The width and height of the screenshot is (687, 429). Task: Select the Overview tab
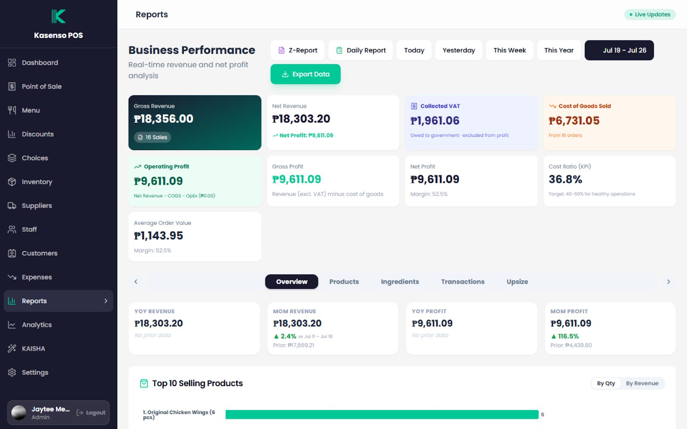click(x=292, y=282)
